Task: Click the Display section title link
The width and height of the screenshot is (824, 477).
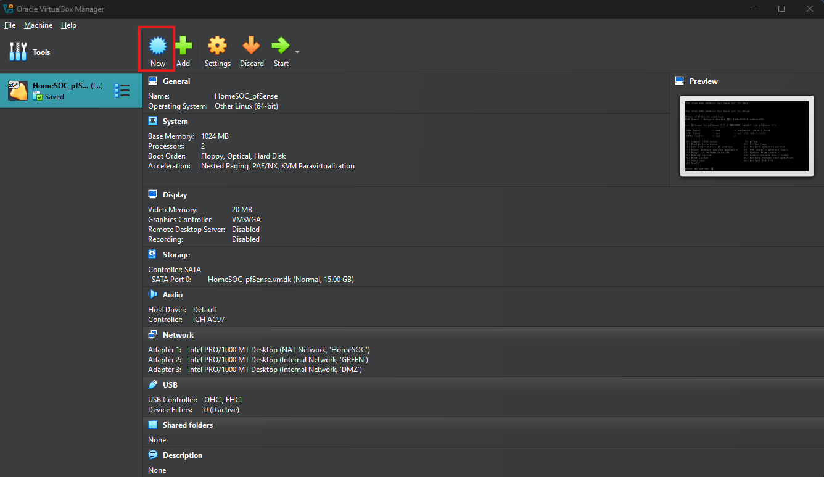Action: click(x=175, y=194)
